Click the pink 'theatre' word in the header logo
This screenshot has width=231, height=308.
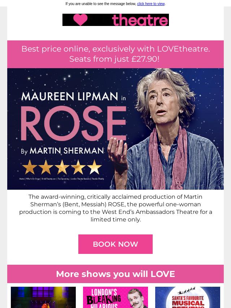[140, 20]
